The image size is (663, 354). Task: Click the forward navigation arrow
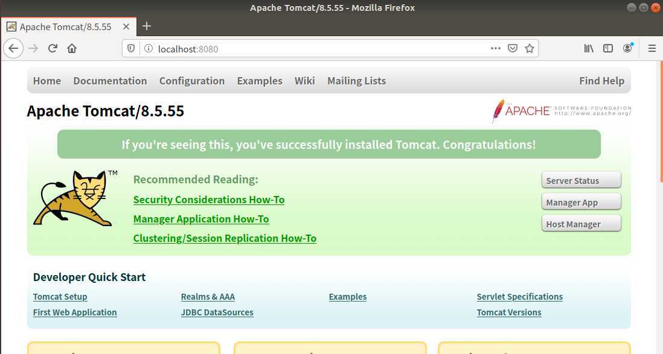(x=33, y=49)
